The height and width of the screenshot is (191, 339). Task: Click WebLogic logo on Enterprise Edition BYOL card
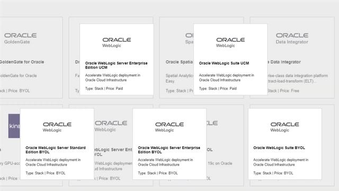[x=169, y=127]
